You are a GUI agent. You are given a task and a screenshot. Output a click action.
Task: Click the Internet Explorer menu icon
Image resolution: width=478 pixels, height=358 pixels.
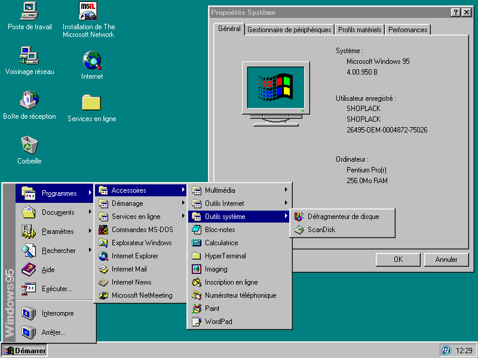click(103, 256)
